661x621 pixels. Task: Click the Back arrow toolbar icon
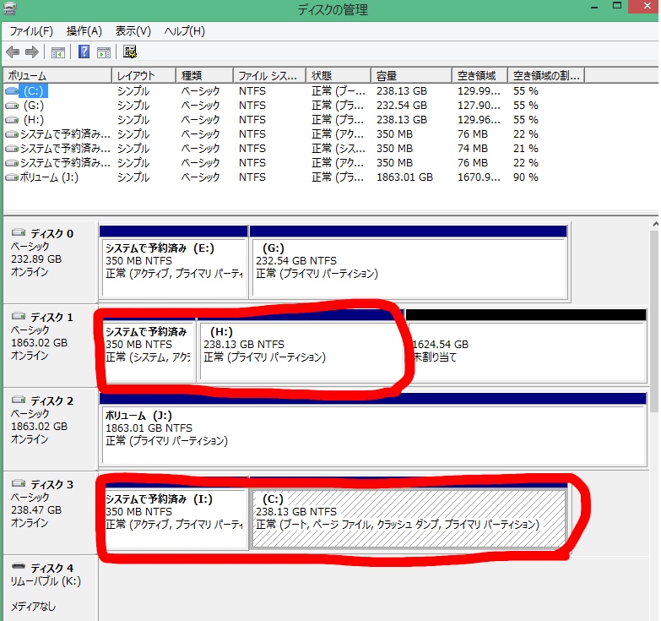(x=13, y=52)
